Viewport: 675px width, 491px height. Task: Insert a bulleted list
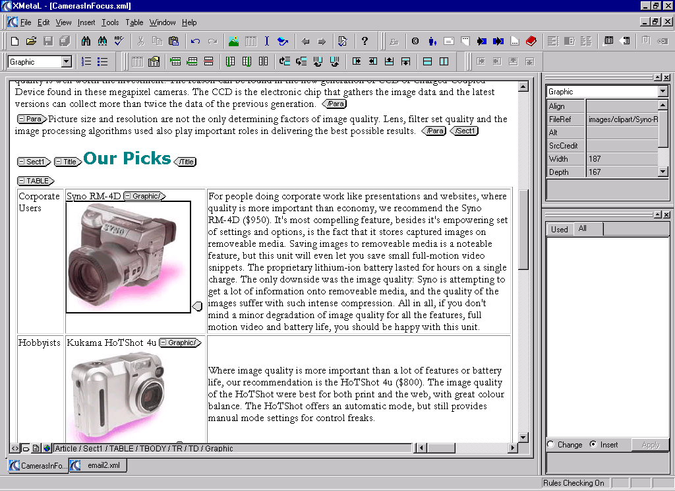point(102,61)
